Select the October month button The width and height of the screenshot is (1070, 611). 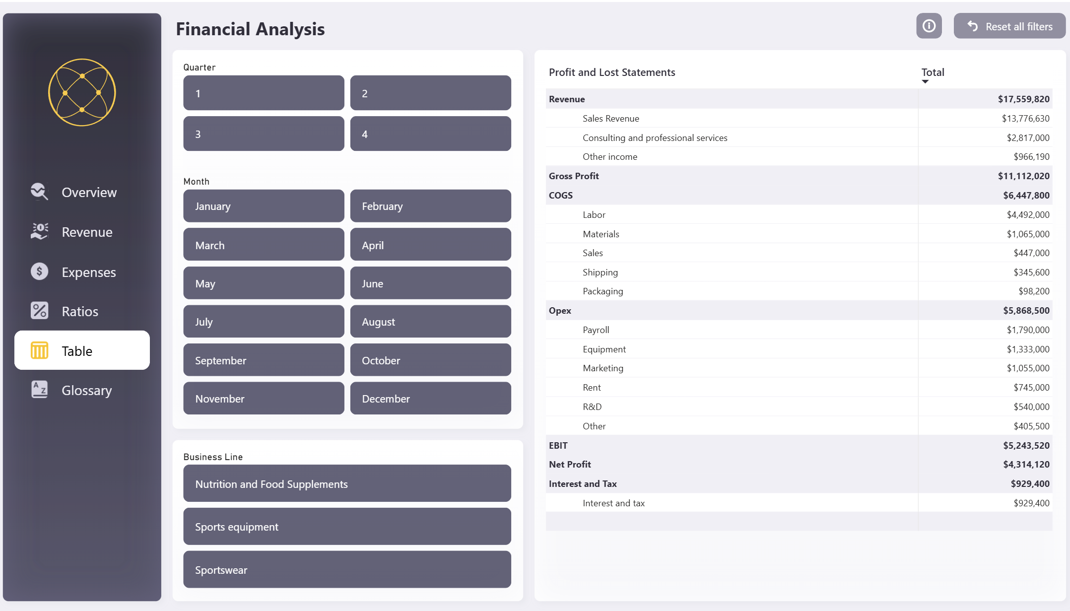430,360
